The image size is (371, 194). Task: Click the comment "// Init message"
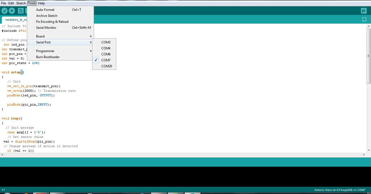coord(20,128)
